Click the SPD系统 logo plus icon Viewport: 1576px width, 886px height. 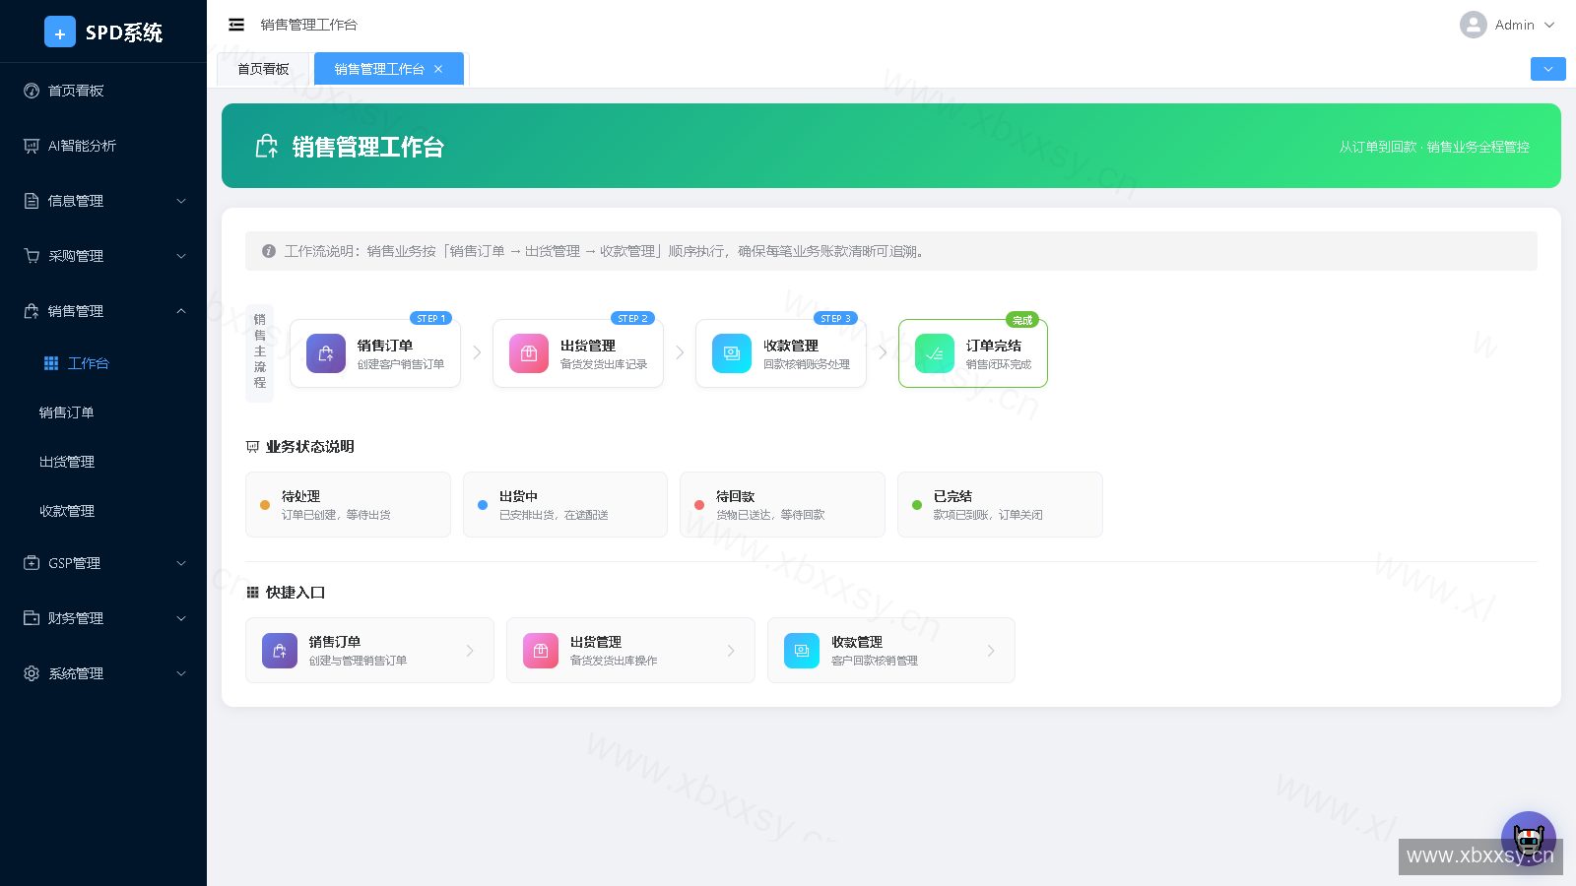point(60,32)
